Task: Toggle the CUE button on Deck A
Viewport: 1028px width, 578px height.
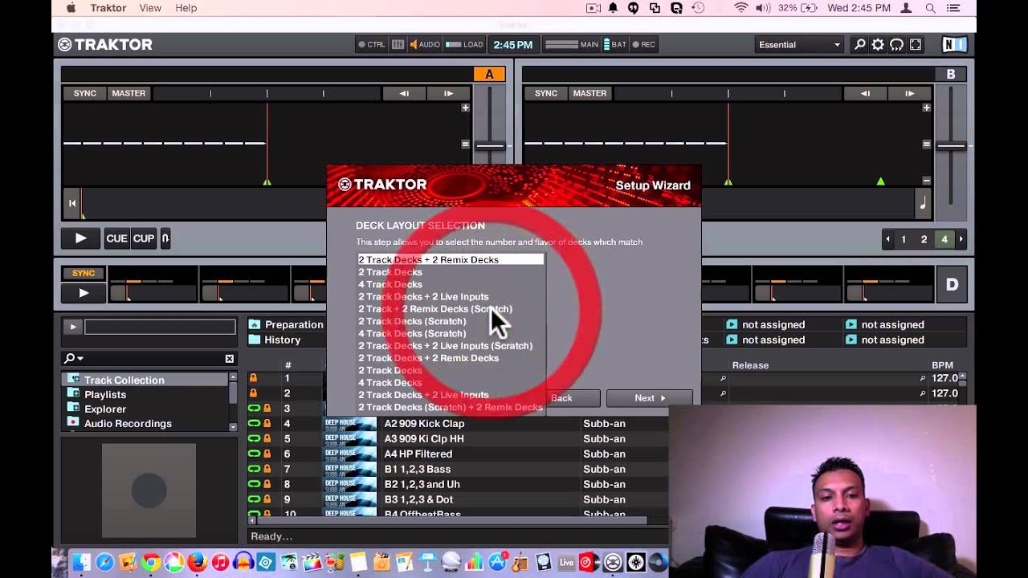Action: tap(117, 238)
